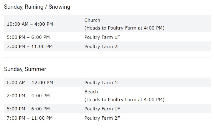Click the horizontal divider between the two schedules
214x128 pixels.
pos(107,58)
